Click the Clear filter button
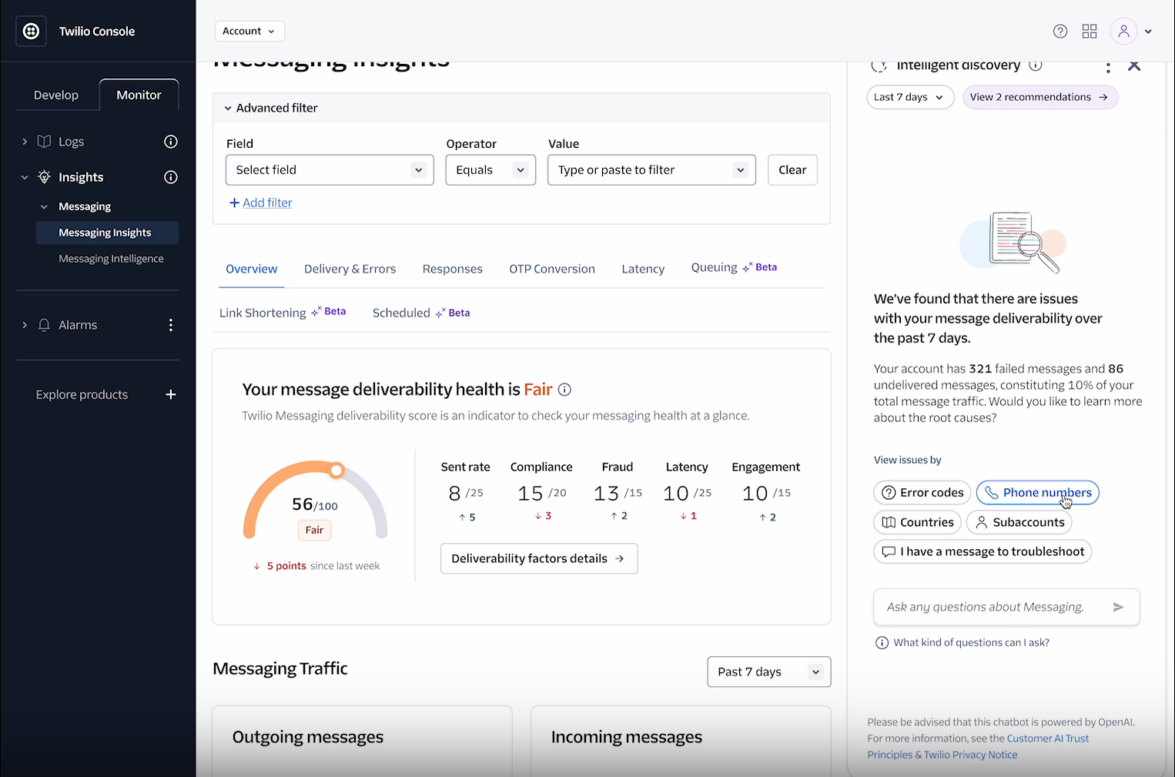 [792, 170]
